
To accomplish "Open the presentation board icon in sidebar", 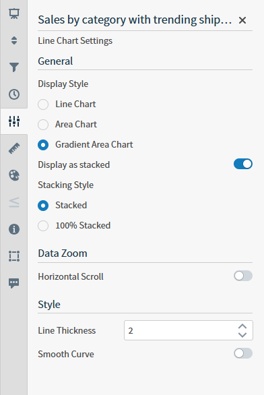I will 14,13.
